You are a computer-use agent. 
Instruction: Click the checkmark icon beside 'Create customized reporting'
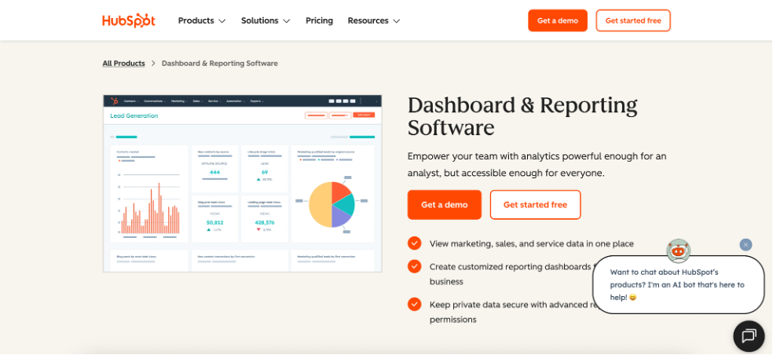pos(414,266)
